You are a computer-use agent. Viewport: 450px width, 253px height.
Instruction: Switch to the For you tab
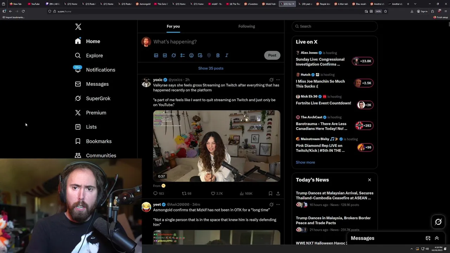click(x=173, y=26)
